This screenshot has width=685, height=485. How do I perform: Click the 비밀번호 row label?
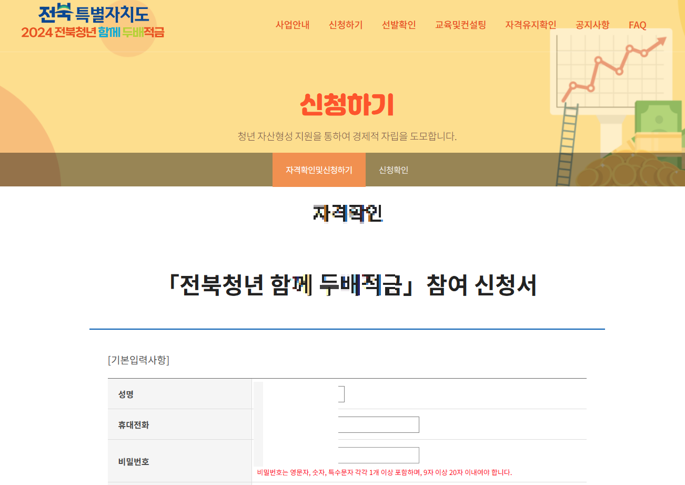click(134, 462)
